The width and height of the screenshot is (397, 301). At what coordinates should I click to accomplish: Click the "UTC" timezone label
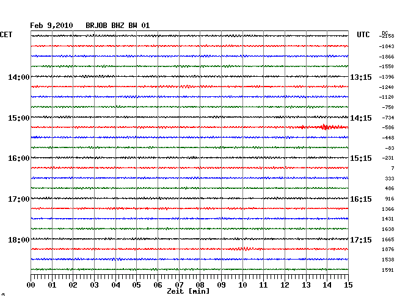pos(363,35)
